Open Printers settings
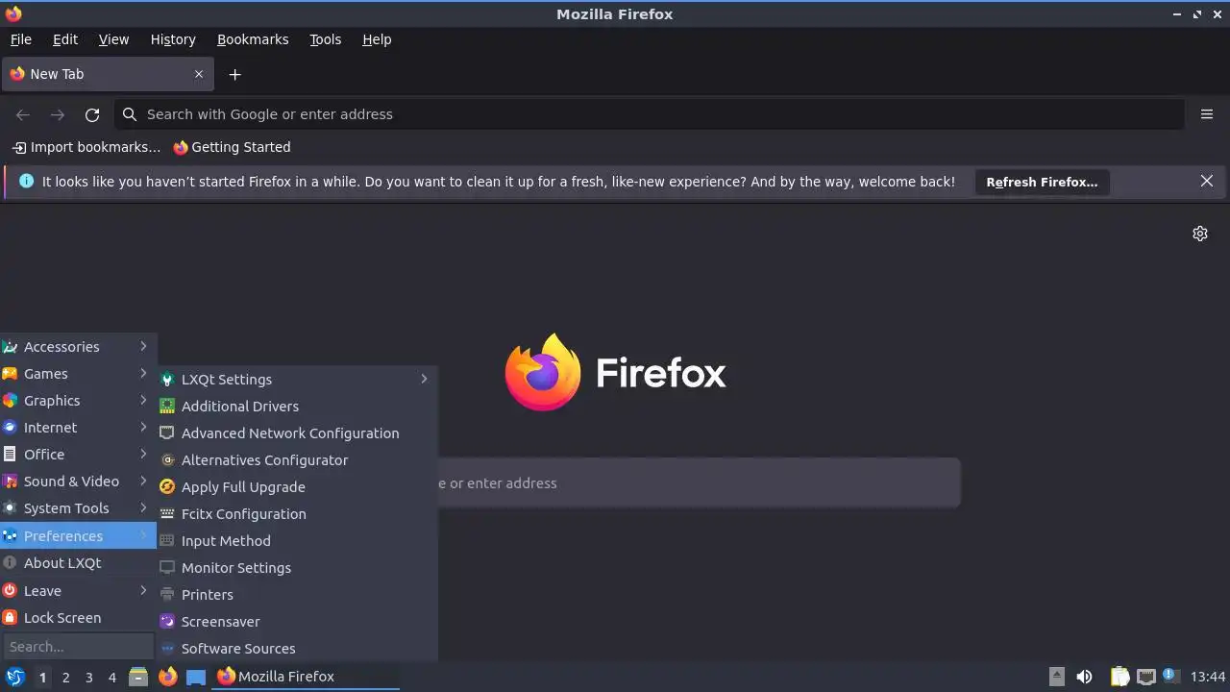The height and width of the screenshot is (692, 1230). click(297, 595)
